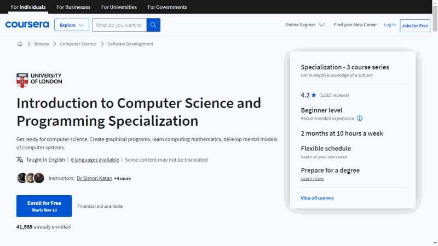The width and height of the screenshot is (438, 246).
Task: Switch to For Governments tab
Action: (168, 7)
